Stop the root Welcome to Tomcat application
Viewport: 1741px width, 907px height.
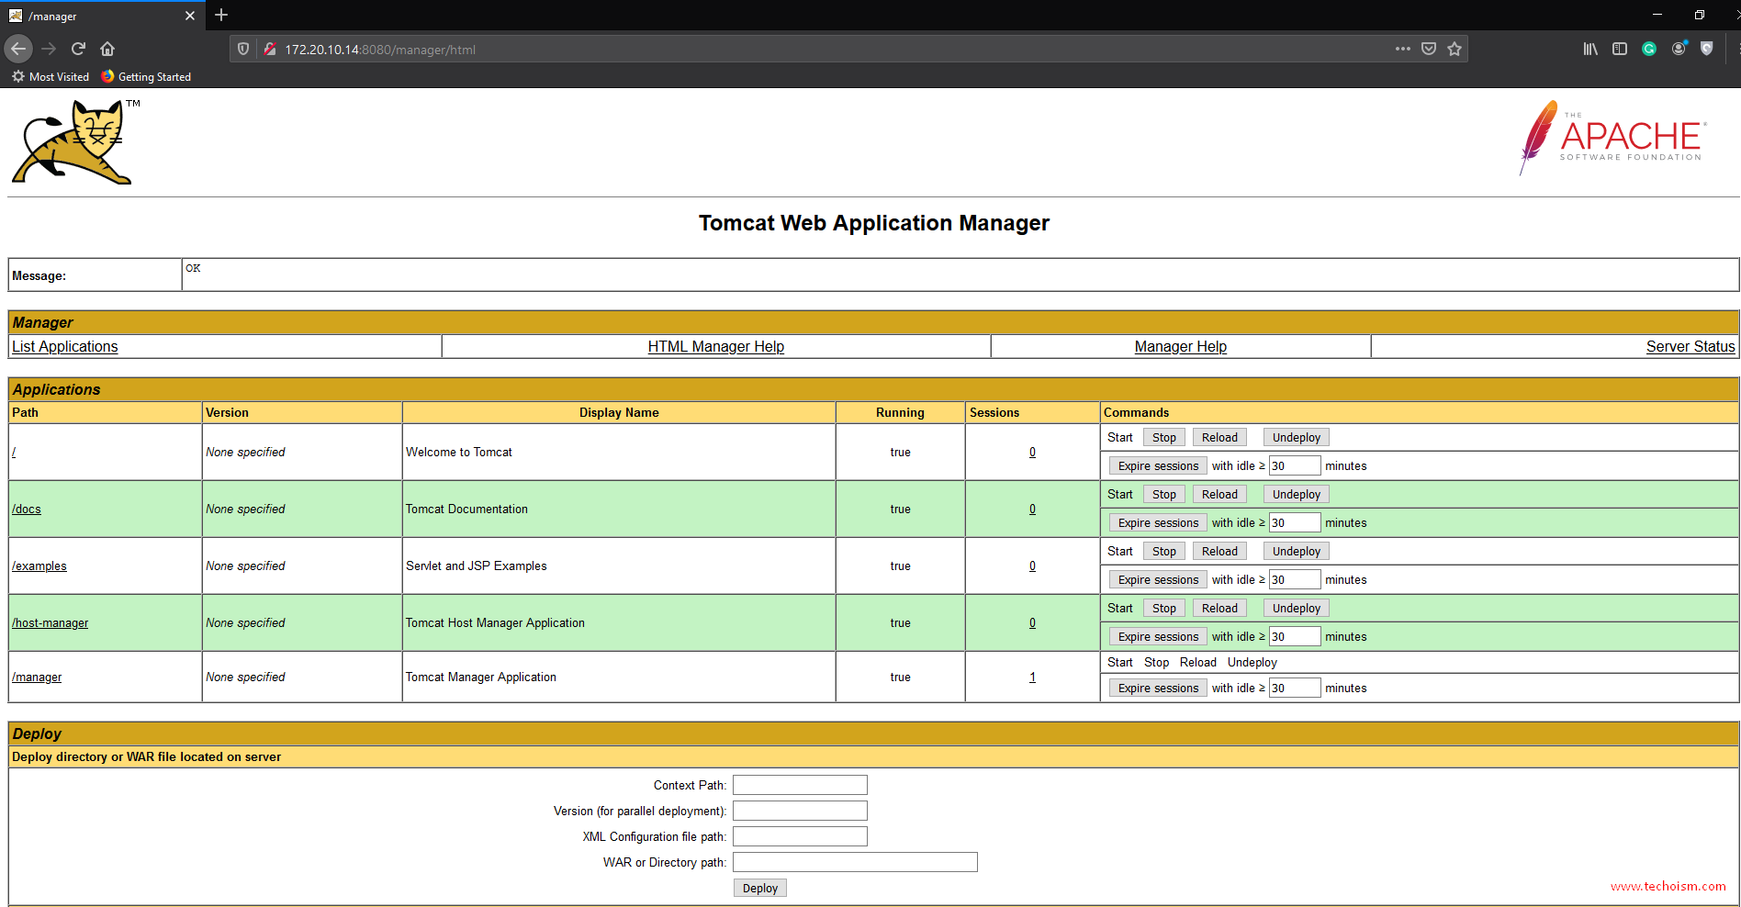pos(1164,438)
